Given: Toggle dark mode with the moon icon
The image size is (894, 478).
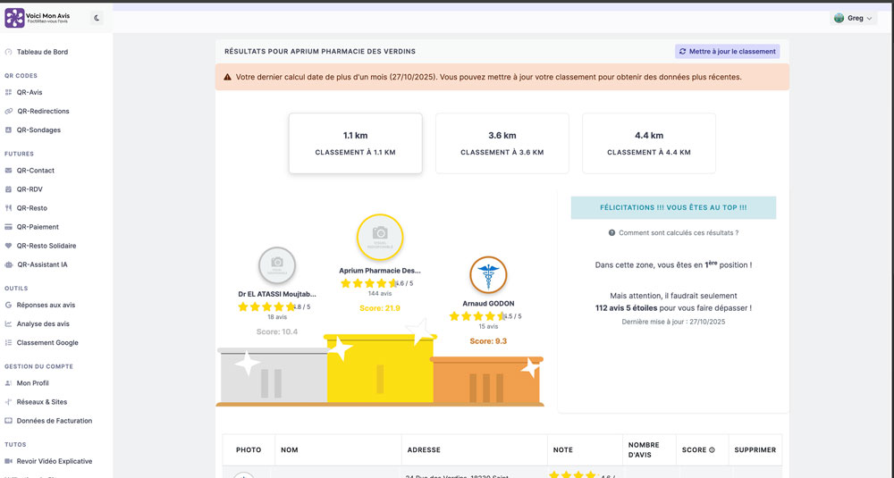Looking at the screenshot, I should (97, 18).
